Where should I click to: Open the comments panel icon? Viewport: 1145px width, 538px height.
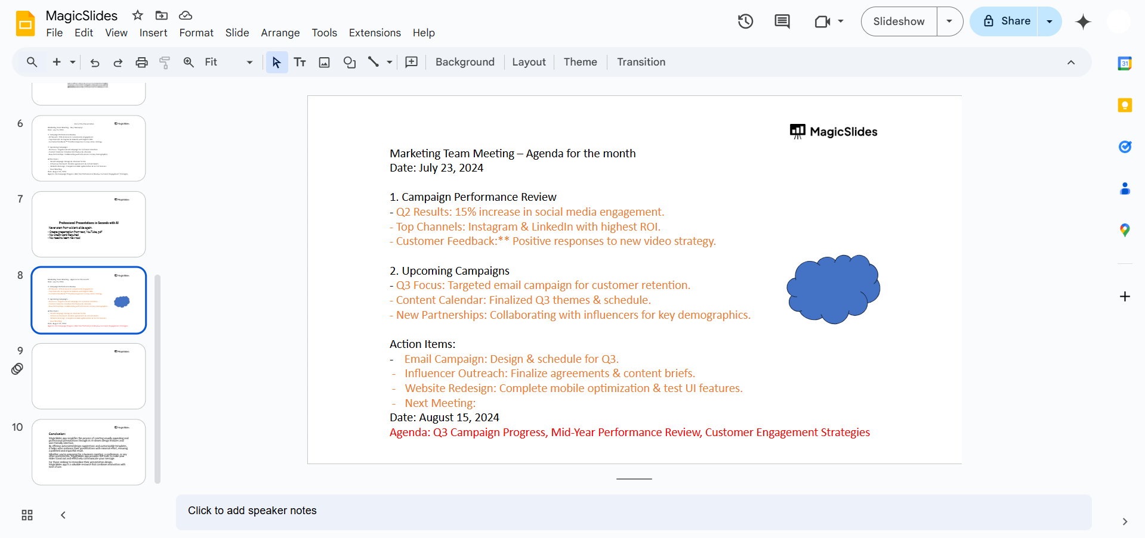782,21
